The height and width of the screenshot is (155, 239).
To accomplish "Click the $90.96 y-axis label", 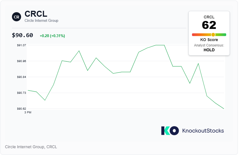I will tap(22, 61).
